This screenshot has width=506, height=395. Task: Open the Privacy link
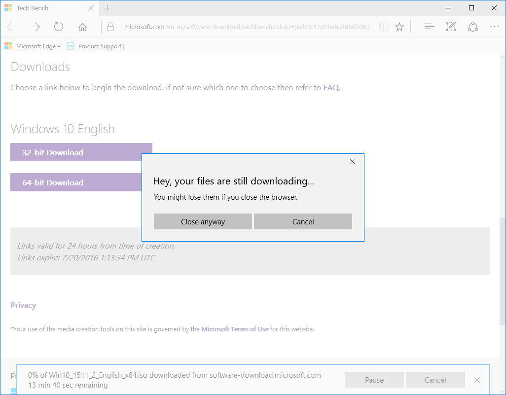click(x=23, y=305)
